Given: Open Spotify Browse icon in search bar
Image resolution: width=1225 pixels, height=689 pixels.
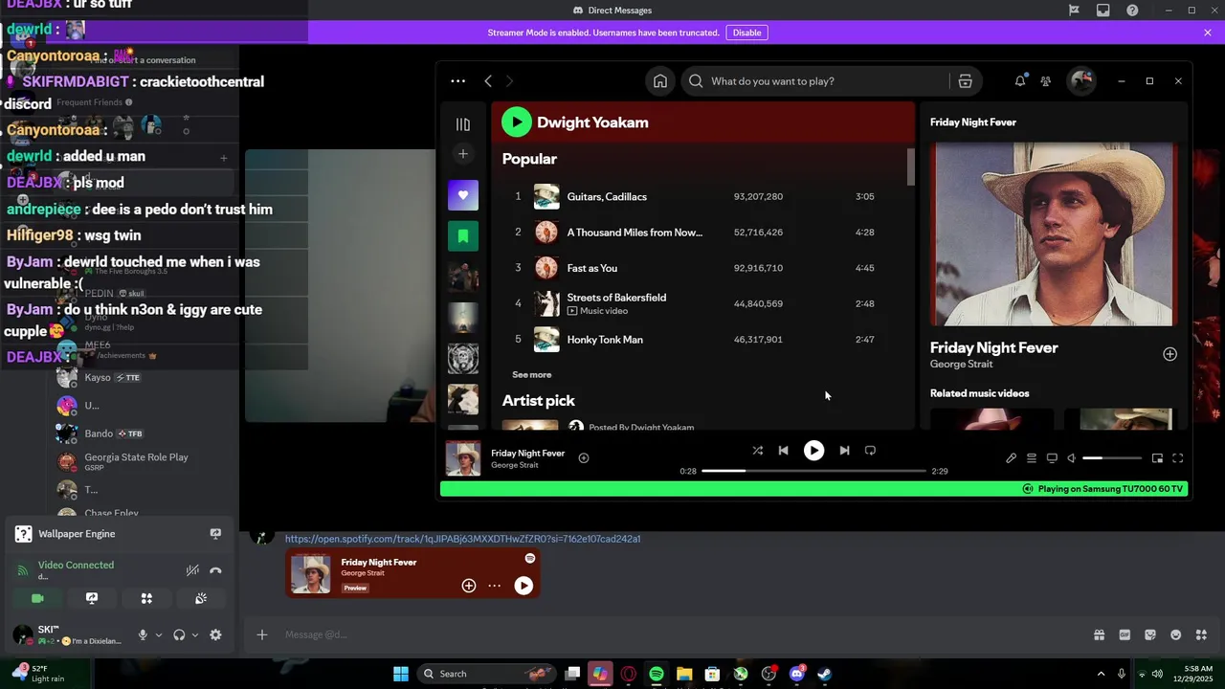Looking at the screenshot, I should pyautogui.click(x=965, y=81).
